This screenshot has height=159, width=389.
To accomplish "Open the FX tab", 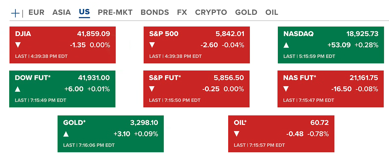I will 182,13.
